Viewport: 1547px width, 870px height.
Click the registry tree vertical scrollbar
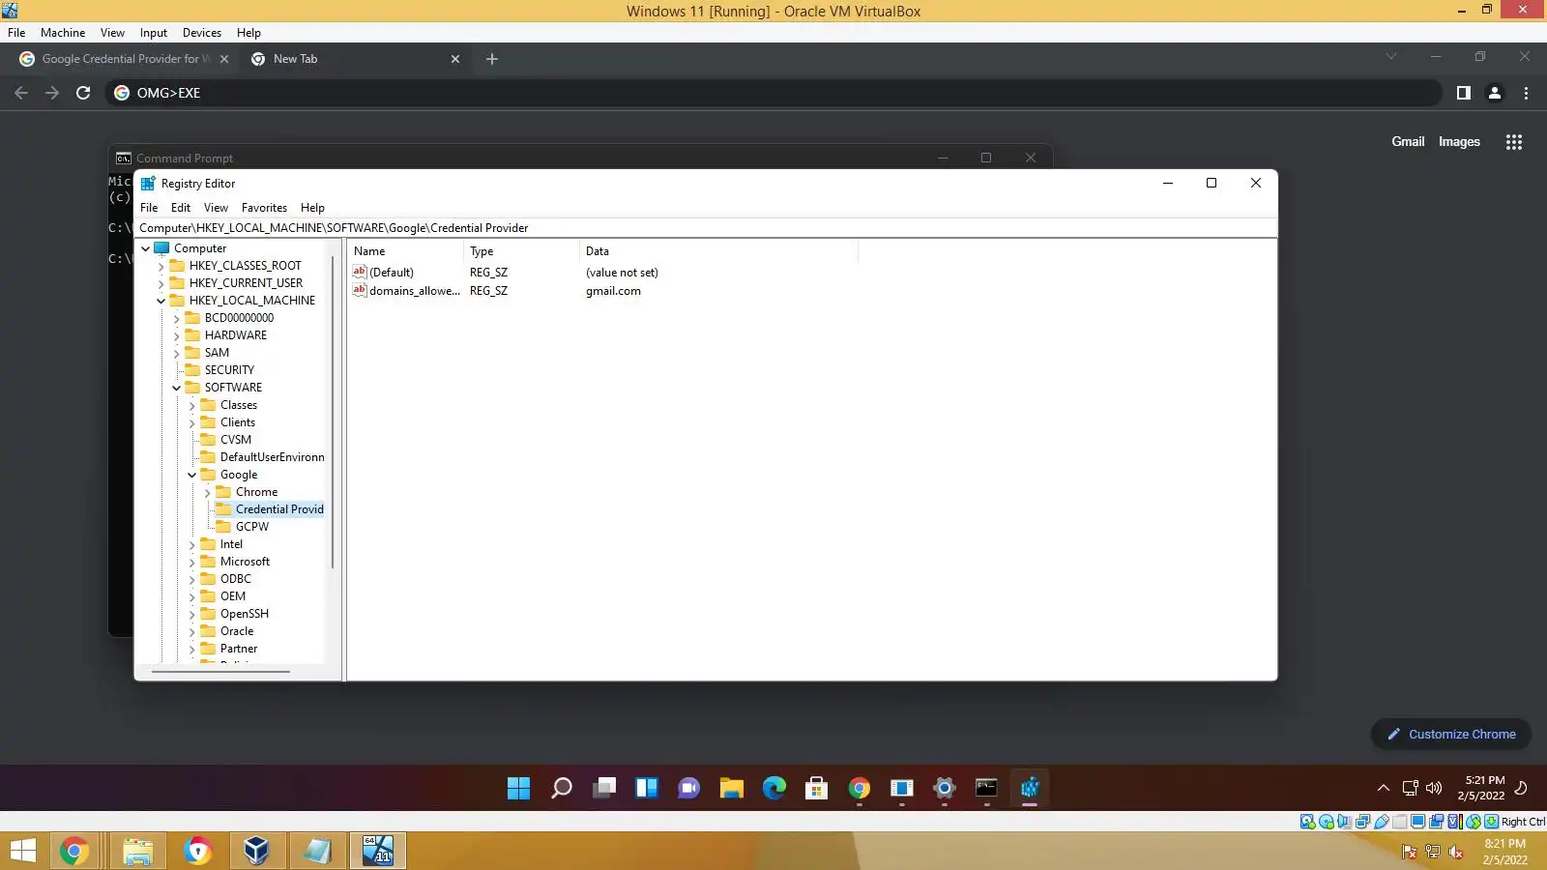[x=334, y=411]
